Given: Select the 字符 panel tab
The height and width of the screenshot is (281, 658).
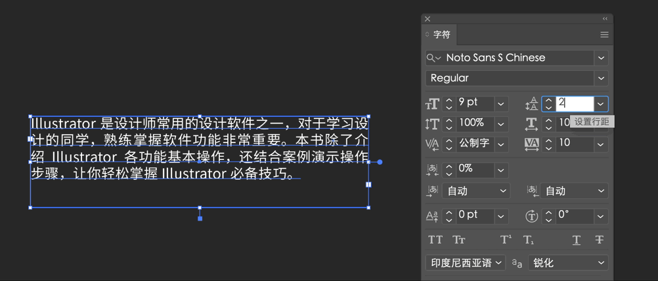Looking at the screenshot, I should point(439,35).
